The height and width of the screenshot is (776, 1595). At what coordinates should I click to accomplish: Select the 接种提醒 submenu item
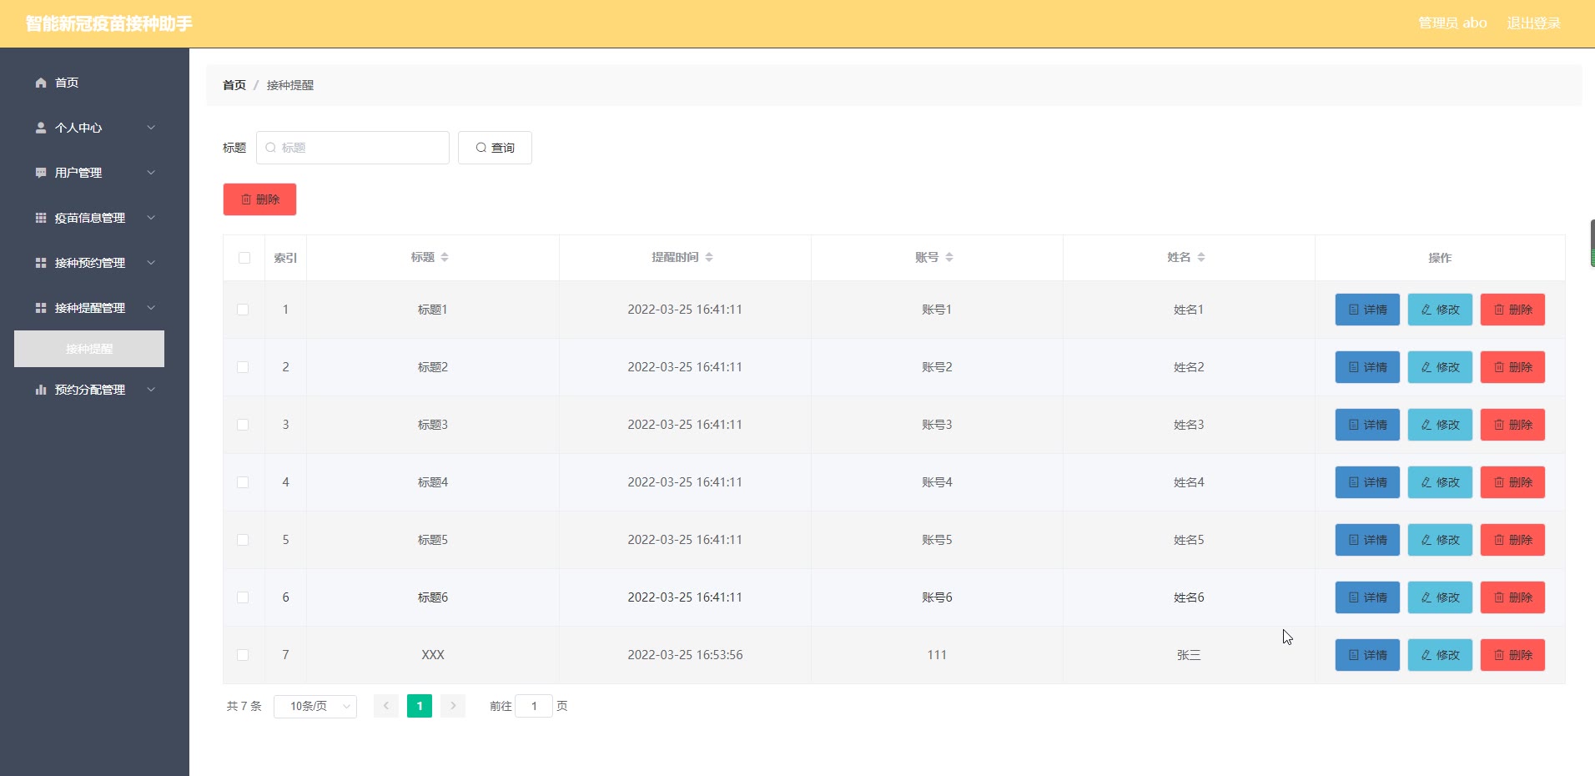[89, 349]
